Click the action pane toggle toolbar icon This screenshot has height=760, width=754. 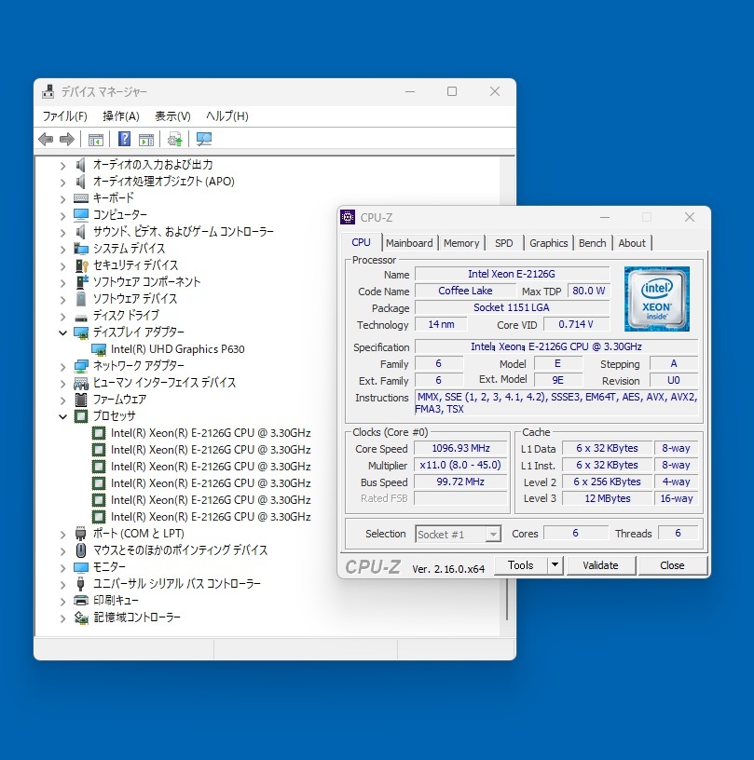coord(146,140)
